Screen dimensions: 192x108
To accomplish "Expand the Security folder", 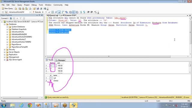I will click(4, 49).
